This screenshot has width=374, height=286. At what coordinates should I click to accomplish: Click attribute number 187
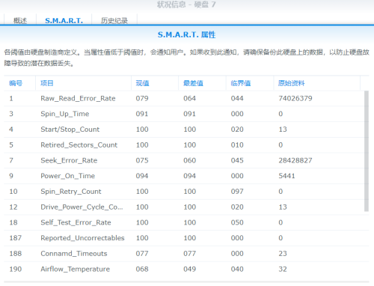click(x=16, y=238)
